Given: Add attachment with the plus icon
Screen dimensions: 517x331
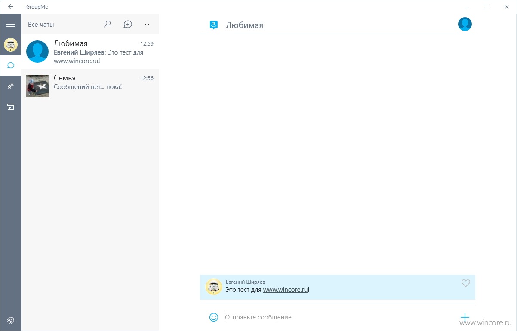Looking at the screenshot, I should point(465,318).
